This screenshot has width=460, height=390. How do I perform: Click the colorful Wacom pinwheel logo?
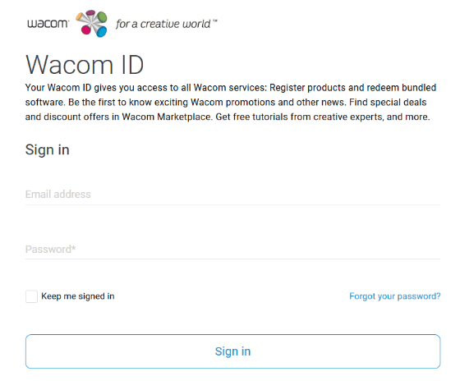coord(92,24)
